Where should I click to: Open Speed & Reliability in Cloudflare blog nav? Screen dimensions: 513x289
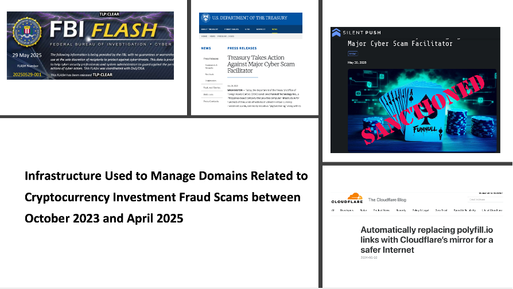(465, 210)
